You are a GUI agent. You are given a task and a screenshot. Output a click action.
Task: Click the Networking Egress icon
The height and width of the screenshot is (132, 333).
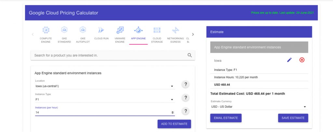(x=175, y=30)
